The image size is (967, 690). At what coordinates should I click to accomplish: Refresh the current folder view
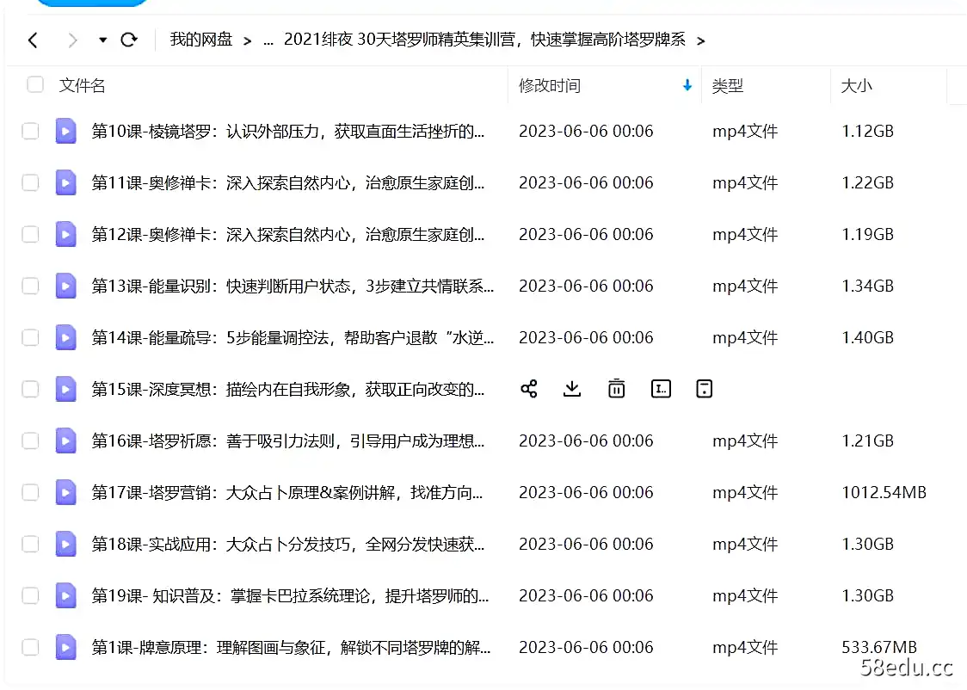pos(129,40)
